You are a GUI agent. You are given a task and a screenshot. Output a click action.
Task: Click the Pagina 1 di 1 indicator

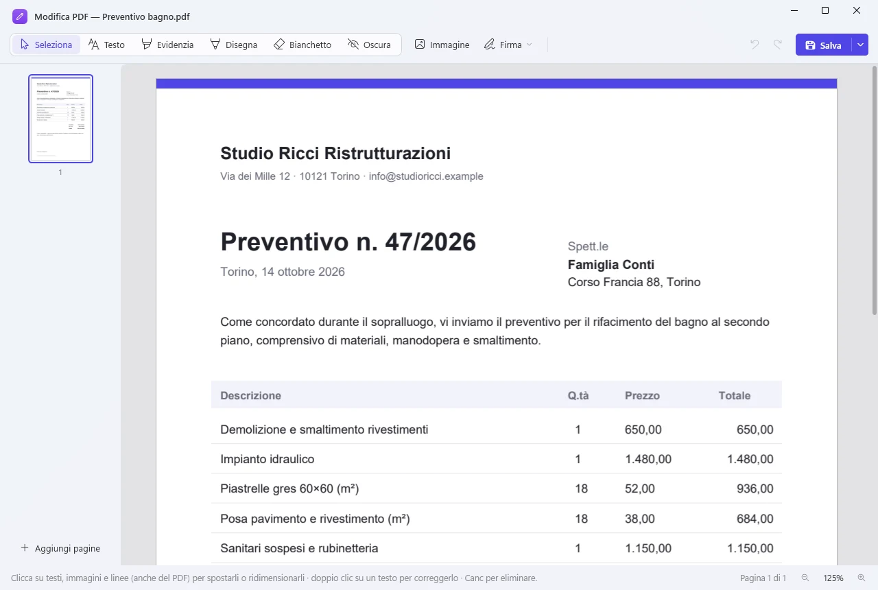763,578
